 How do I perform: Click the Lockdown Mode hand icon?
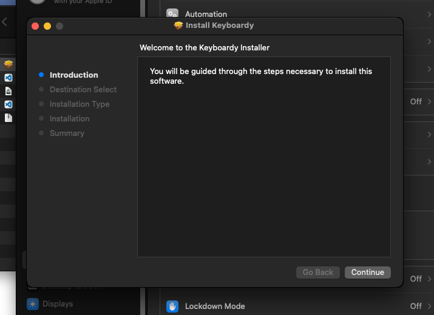(172, 307)
